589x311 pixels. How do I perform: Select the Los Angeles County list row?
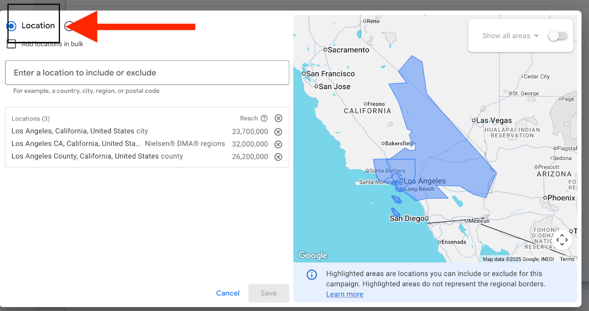click(x=97, y=156)
